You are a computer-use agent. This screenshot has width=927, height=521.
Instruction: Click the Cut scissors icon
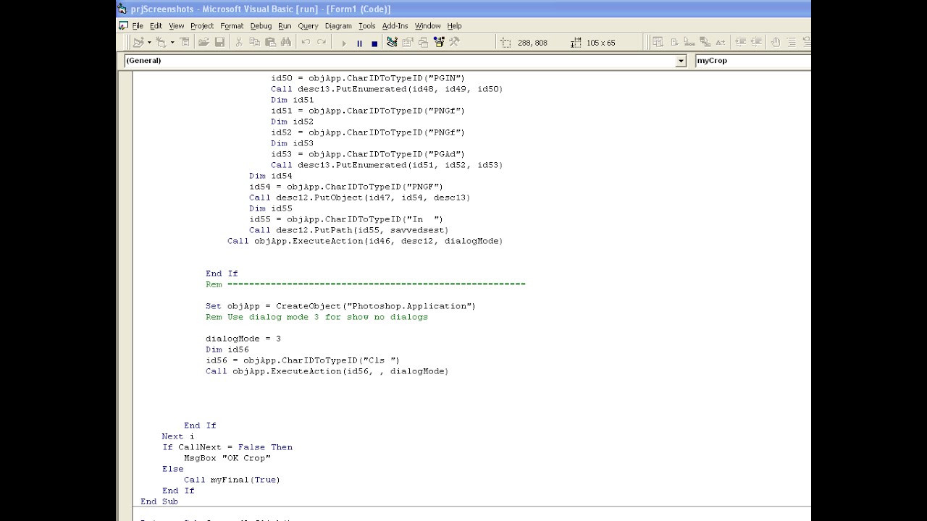(x=239, y=43)
